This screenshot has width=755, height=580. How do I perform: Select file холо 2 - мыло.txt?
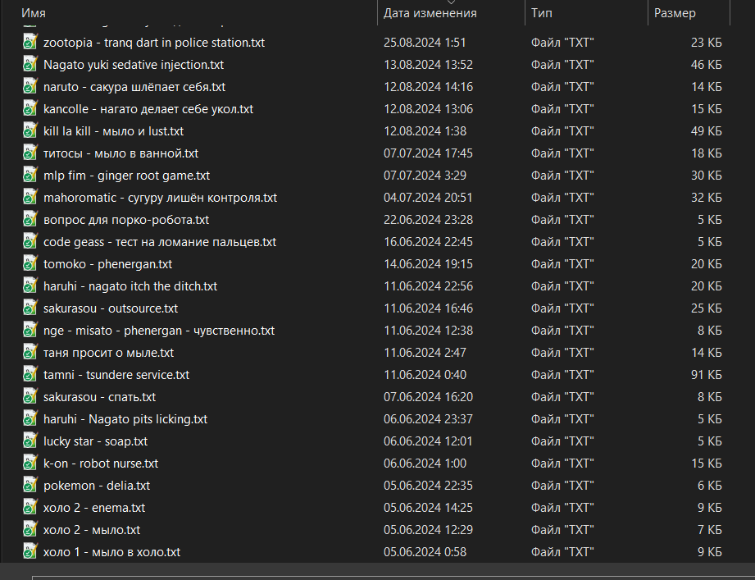point(92,530)
